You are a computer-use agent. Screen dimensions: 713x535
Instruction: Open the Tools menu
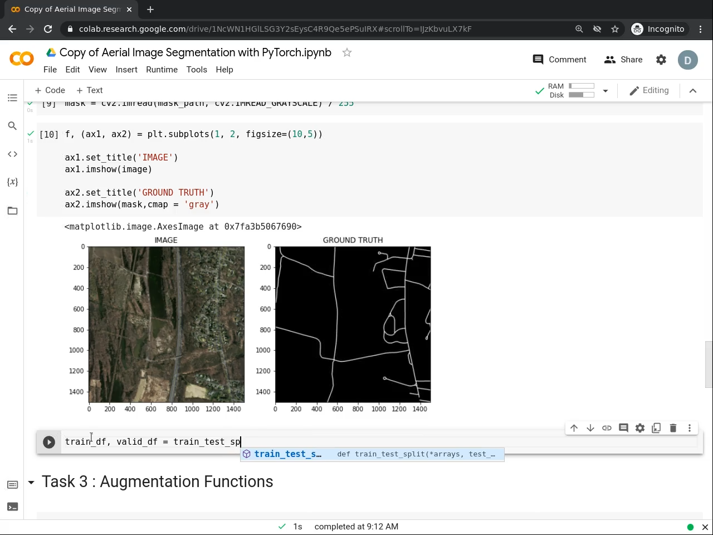pos(196,70)
